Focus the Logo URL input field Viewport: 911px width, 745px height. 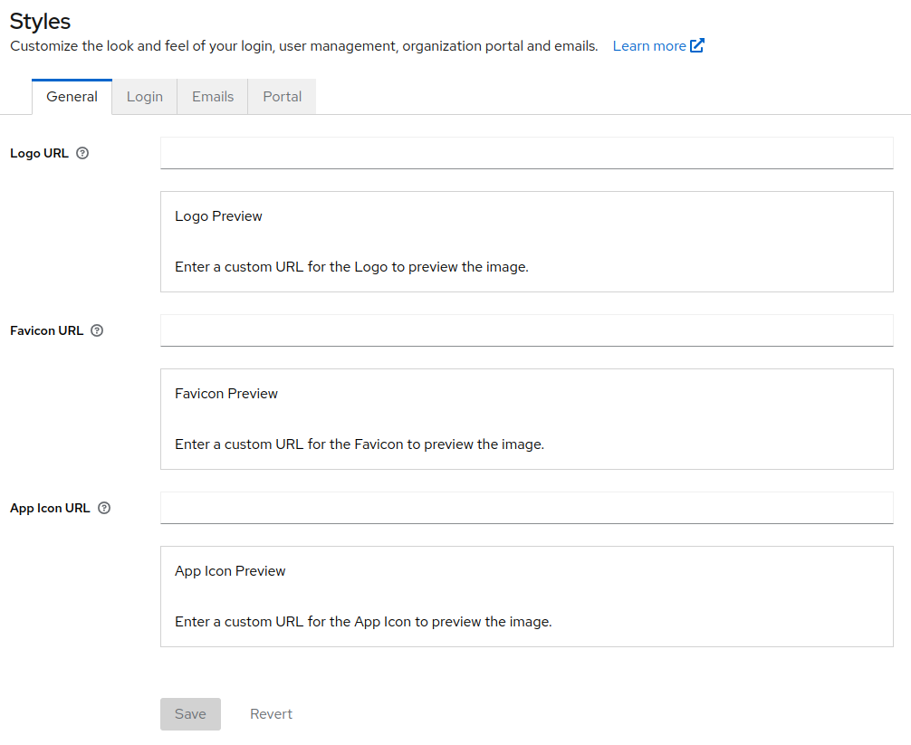pyautogui.click(x=526, y=153)
